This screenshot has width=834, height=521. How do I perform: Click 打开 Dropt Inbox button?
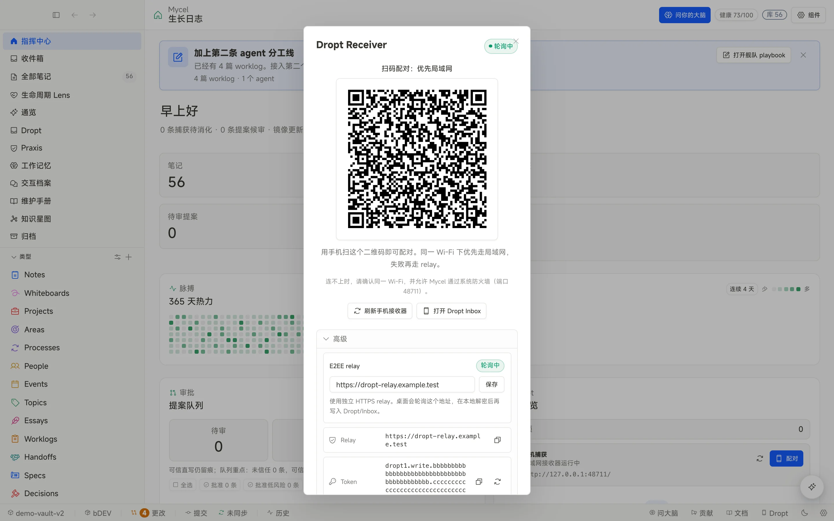[x=451, y=311]
